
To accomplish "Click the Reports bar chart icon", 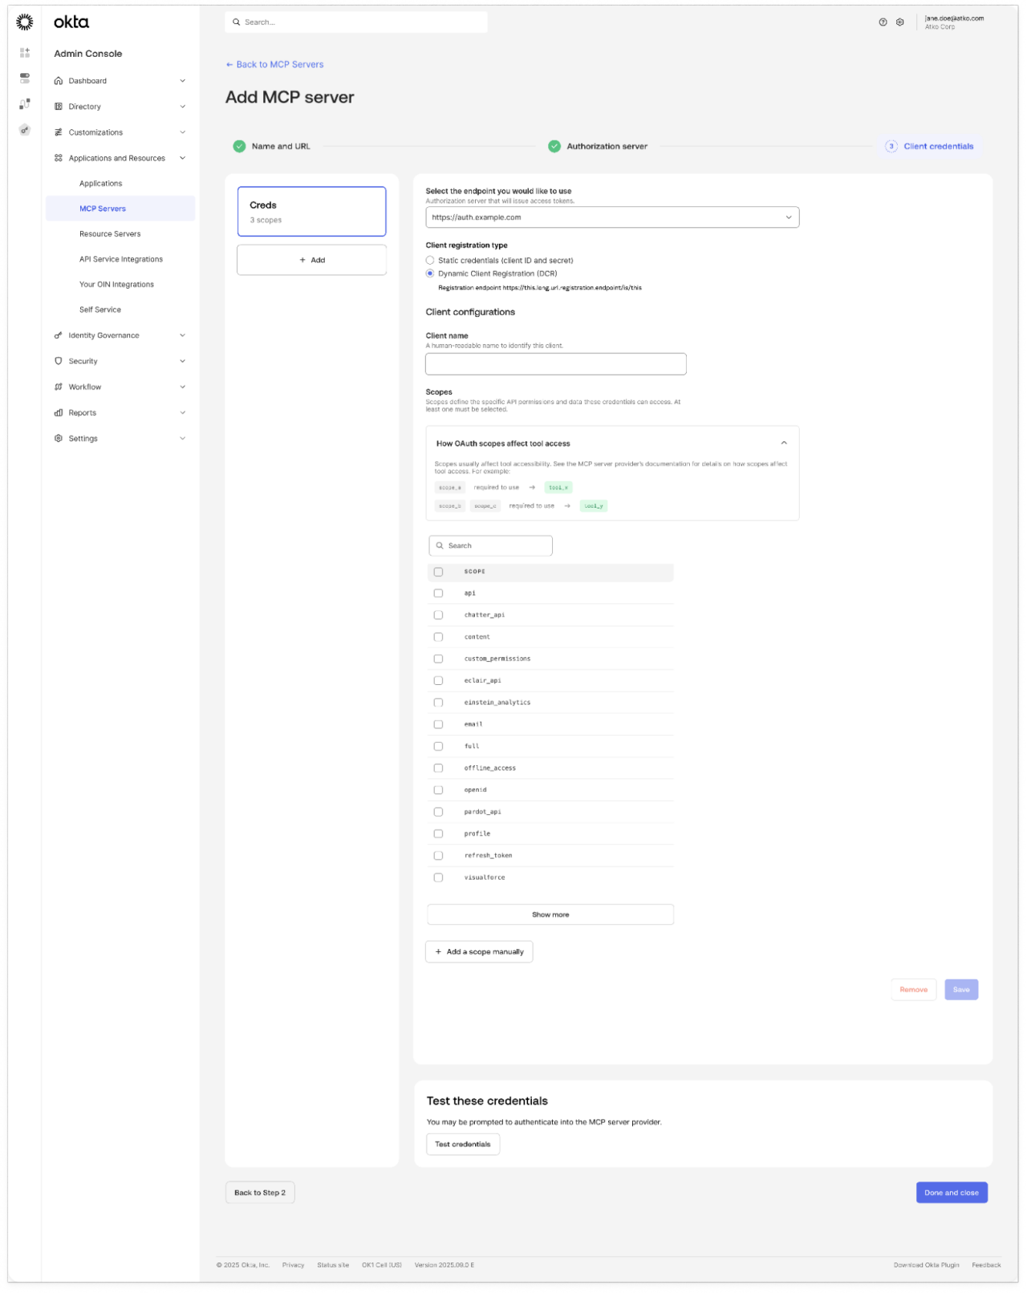I will coord(59,413).
